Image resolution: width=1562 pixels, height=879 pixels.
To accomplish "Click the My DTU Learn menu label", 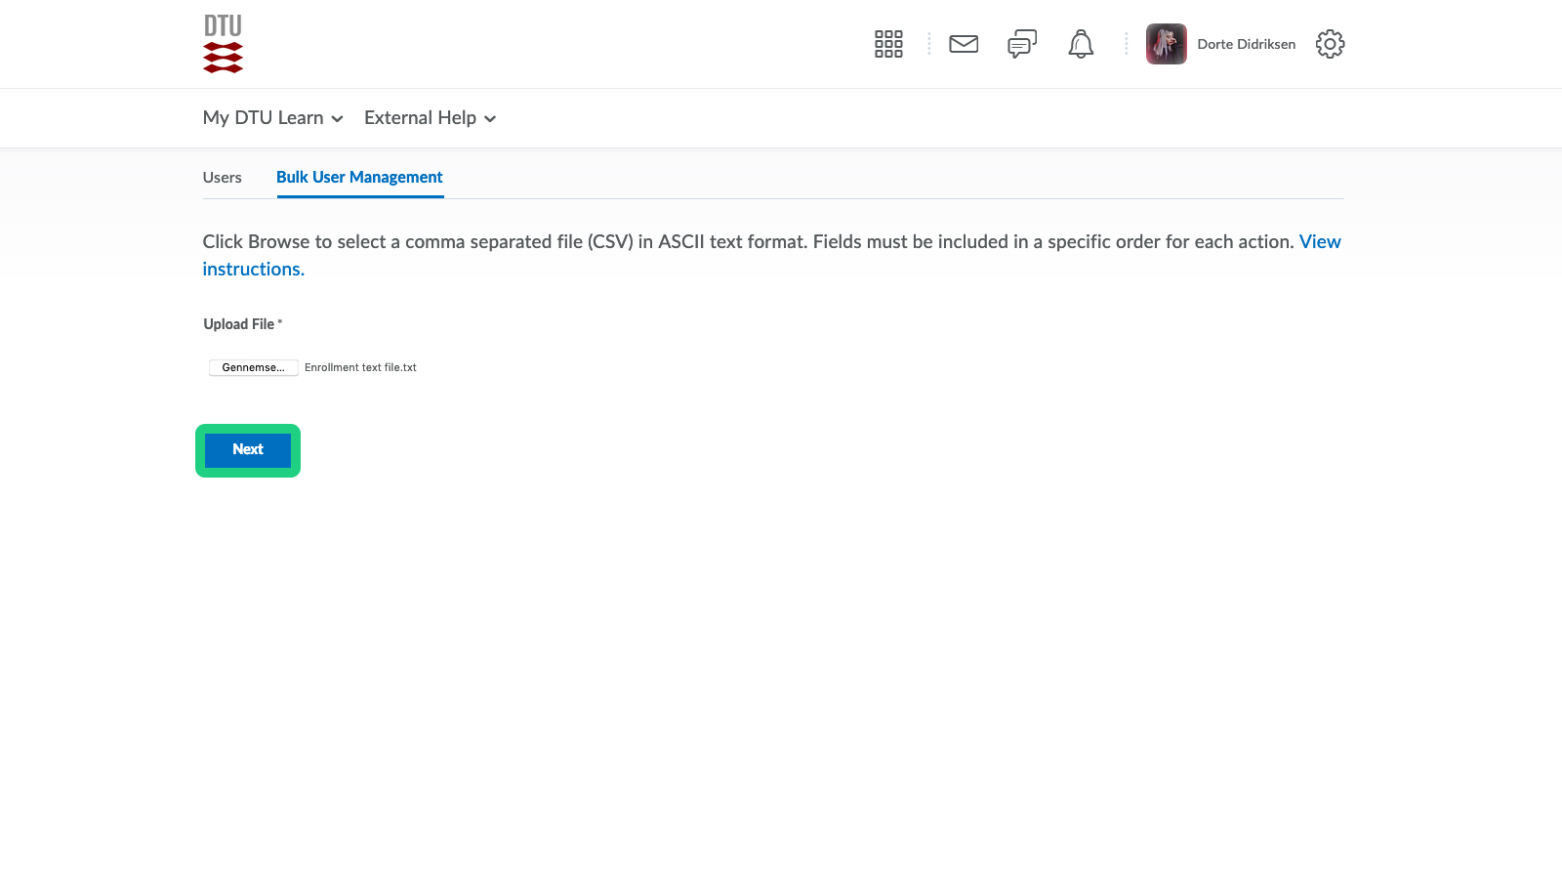I will (263, 118).
